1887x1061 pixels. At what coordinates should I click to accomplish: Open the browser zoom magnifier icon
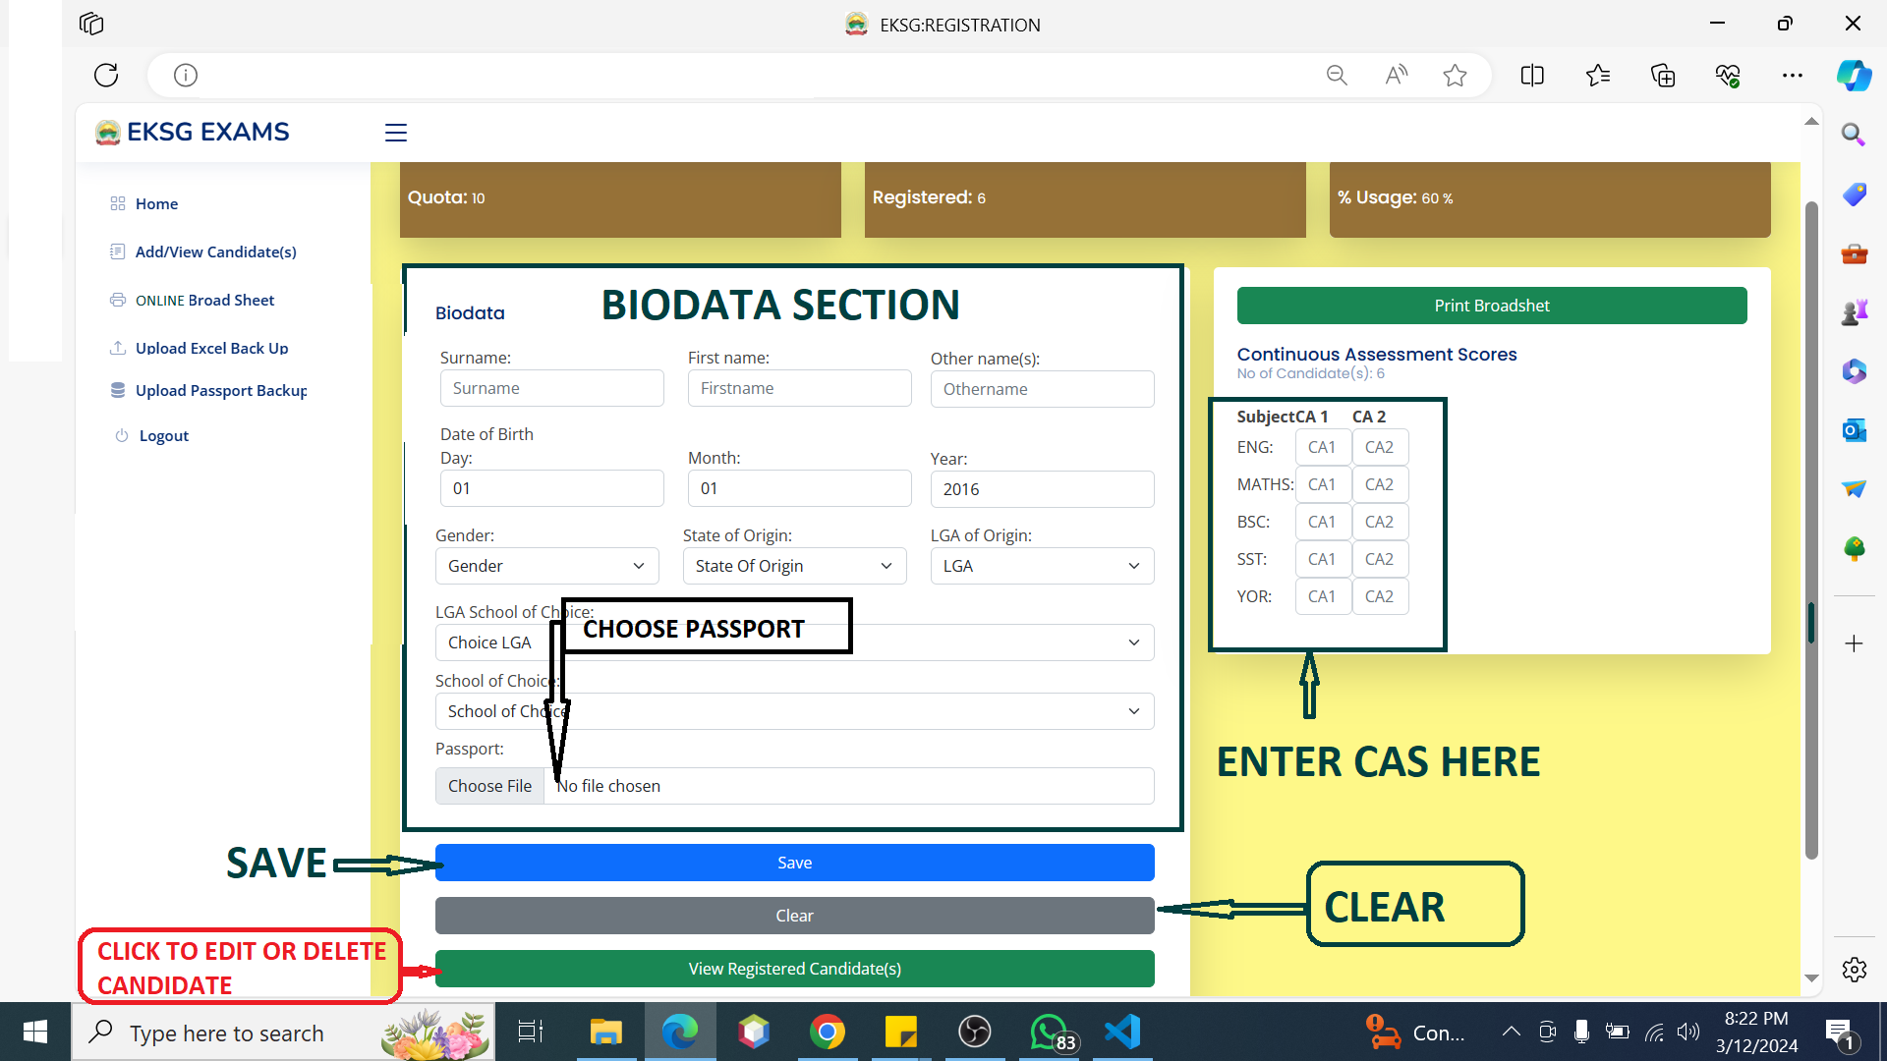[1337, 75]
